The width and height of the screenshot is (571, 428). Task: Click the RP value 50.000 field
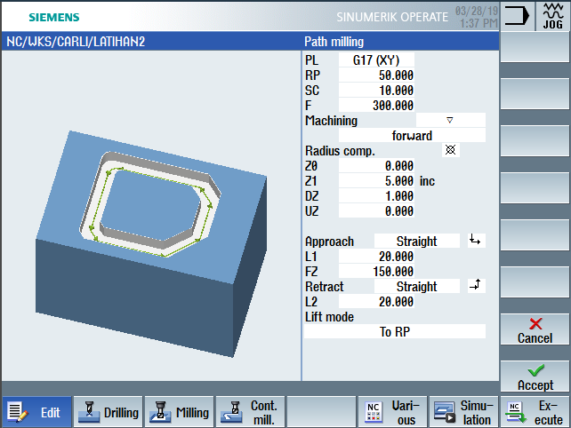click(x=376, y=75)
